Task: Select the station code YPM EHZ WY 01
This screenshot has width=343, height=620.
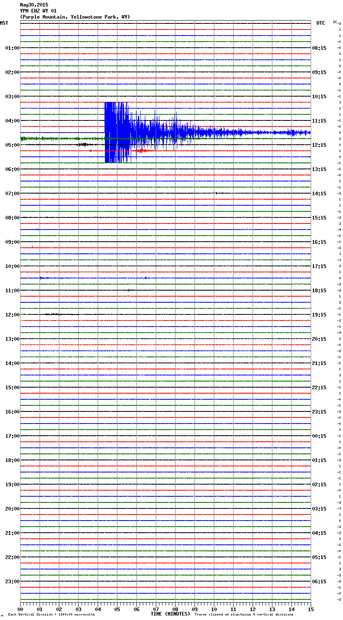Action: tap(38, 11)
